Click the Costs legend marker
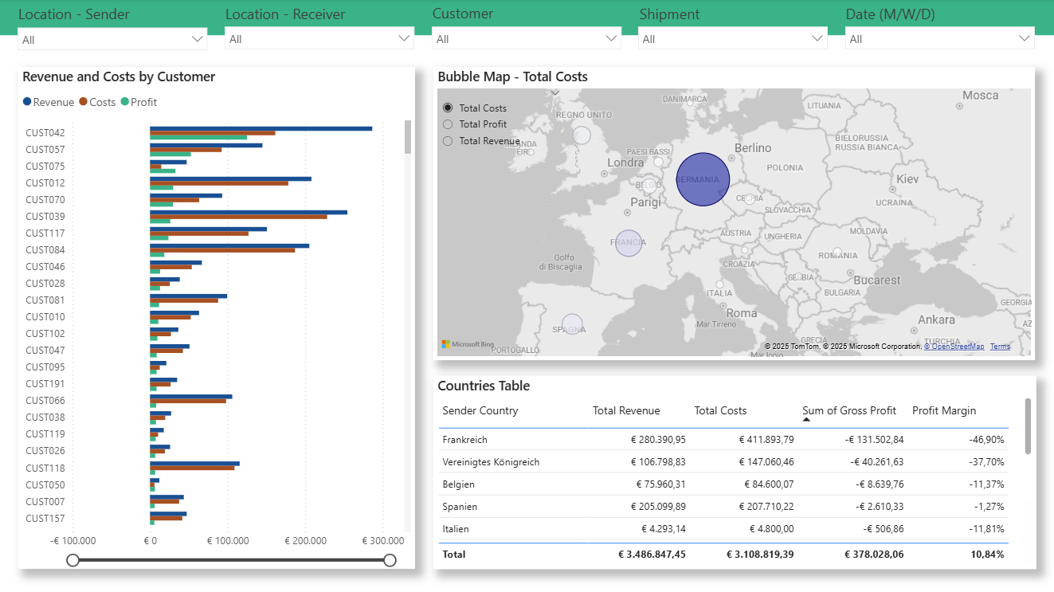 coord(84,102)
